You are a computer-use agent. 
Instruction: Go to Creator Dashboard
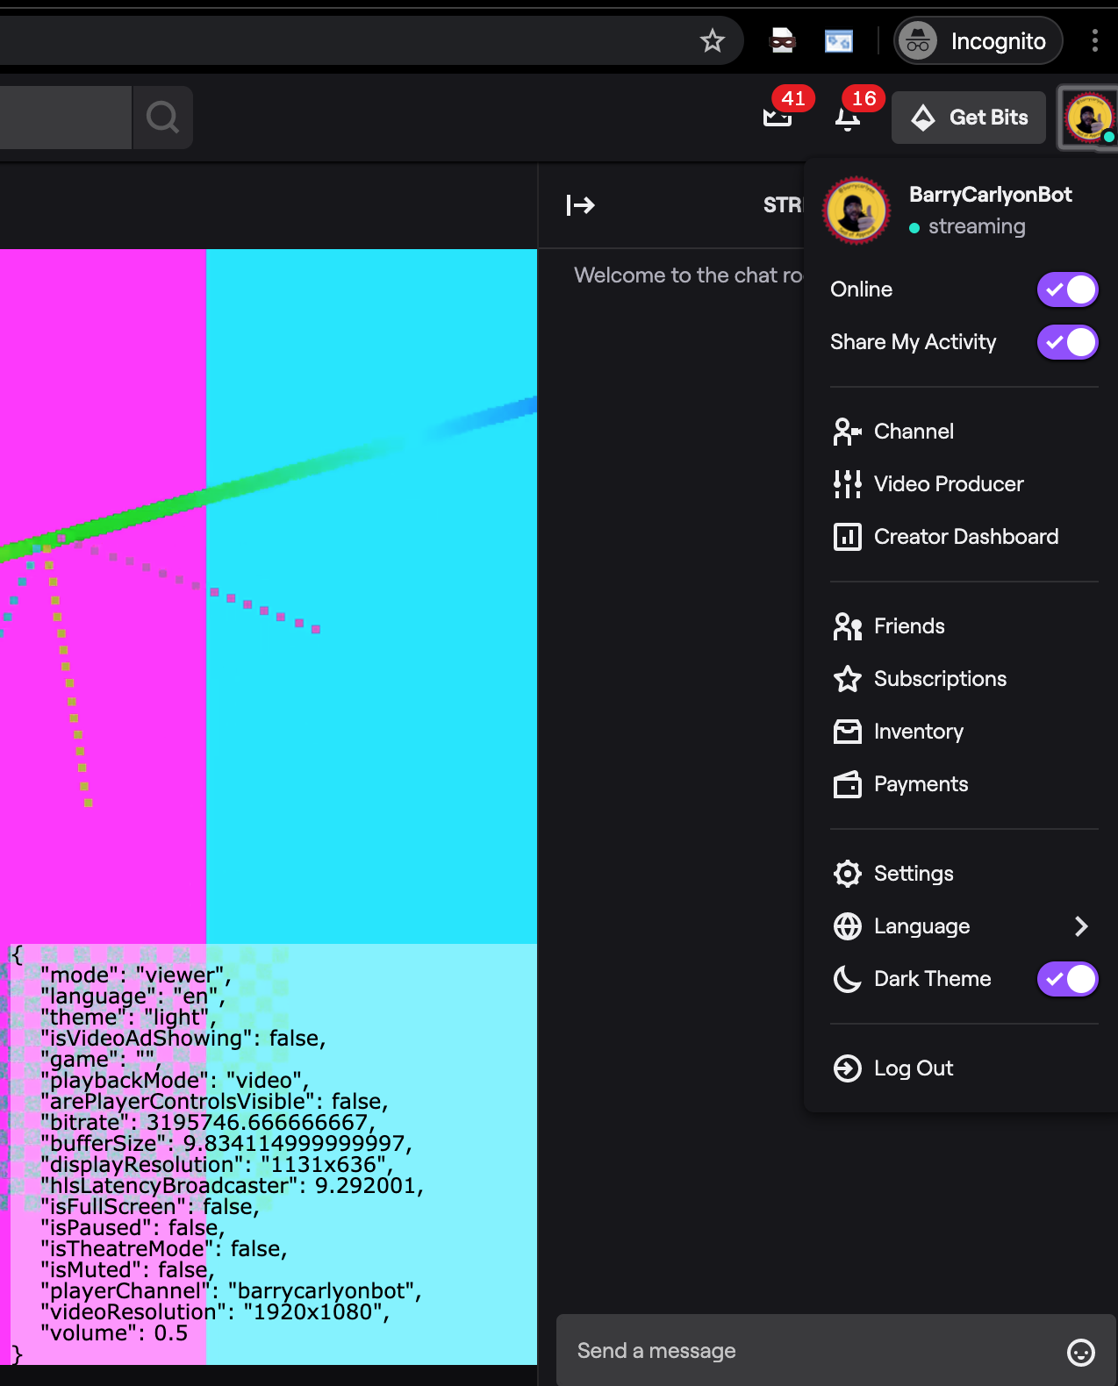tap(964, 537)
